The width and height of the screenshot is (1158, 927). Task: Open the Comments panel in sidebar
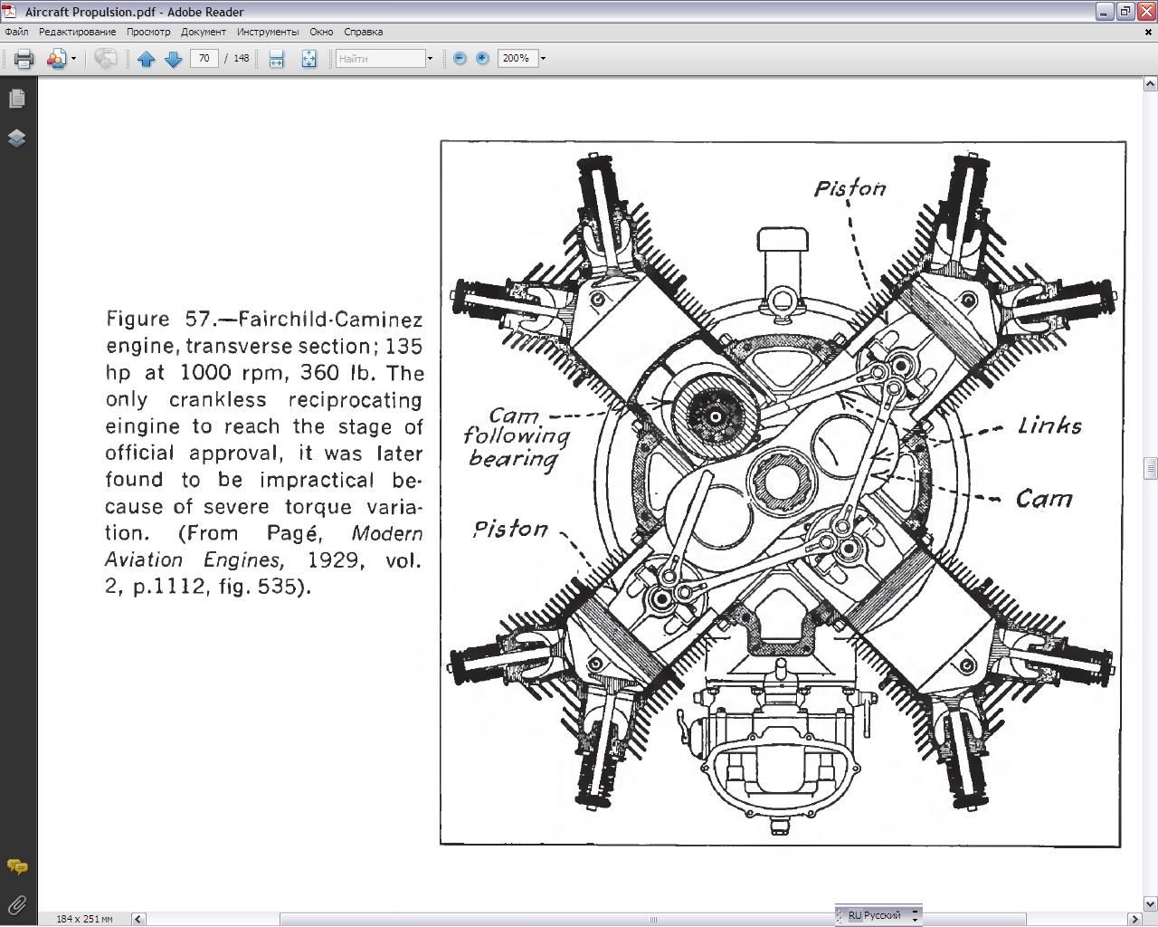(17, 867)
